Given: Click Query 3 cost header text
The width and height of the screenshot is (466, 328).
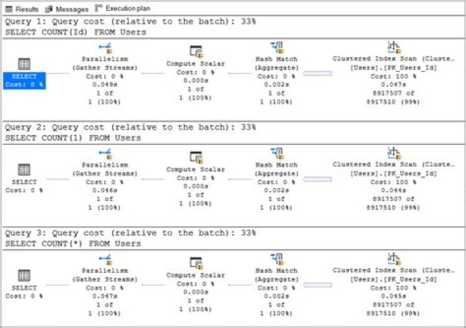Looking at the screenshot, I should [x=130, y=233].
